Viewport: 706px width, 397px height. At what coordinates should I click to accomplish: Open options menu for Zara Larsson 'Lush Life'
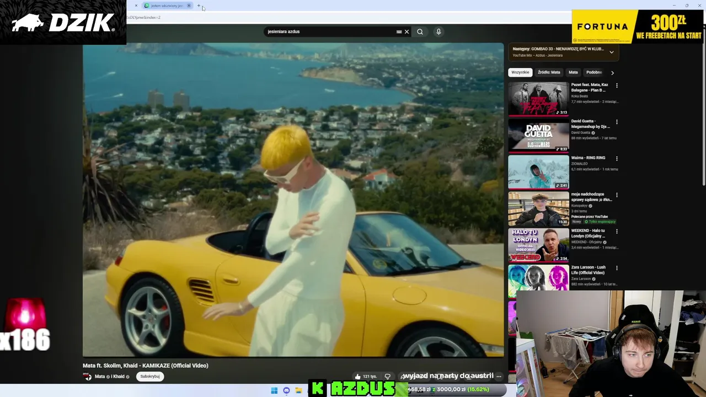(x=617, y=268)
